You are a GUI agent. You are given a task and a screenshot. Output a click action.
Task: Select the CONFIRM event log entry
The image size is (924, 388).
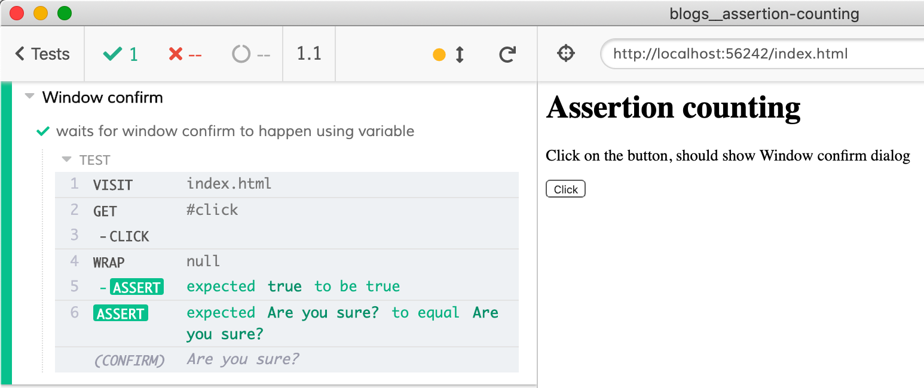point(287,359)
